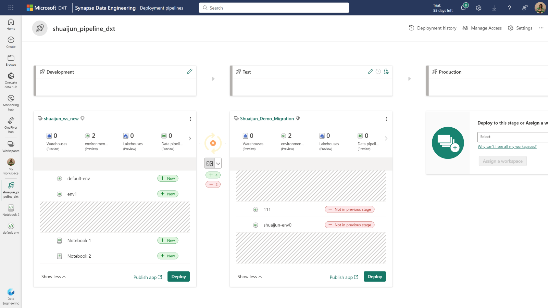Image resolution: width=548 pixels, height=308 pixels.
Task: Click Synapse Data Engineering title
Action: coord(105,8)
